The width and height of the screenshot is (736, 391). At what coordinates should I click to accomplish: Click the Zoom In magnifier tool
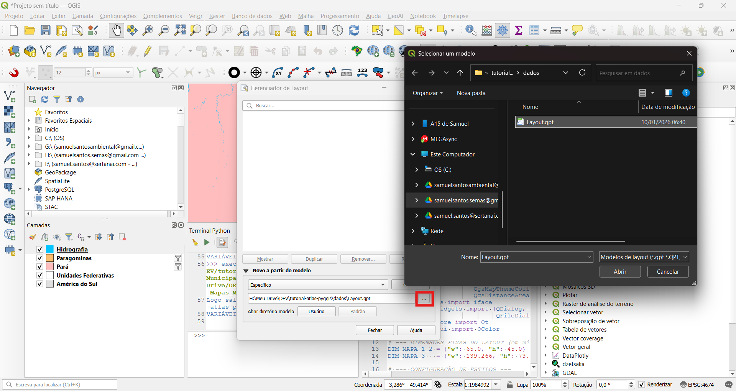pos(148,30)
